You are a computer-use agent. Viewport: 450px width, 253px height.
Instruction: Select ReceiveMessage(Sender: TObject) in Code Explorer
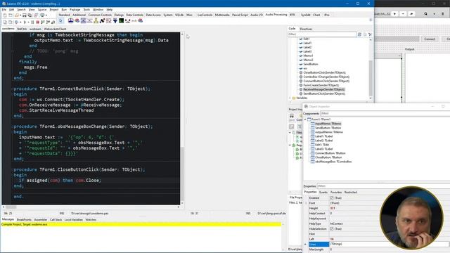coord(323,89)
